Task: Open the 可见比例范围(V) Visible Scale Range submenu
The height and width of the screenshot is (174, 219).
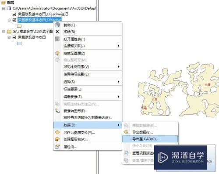Action: pyautogui.click(x=88, y=67)
